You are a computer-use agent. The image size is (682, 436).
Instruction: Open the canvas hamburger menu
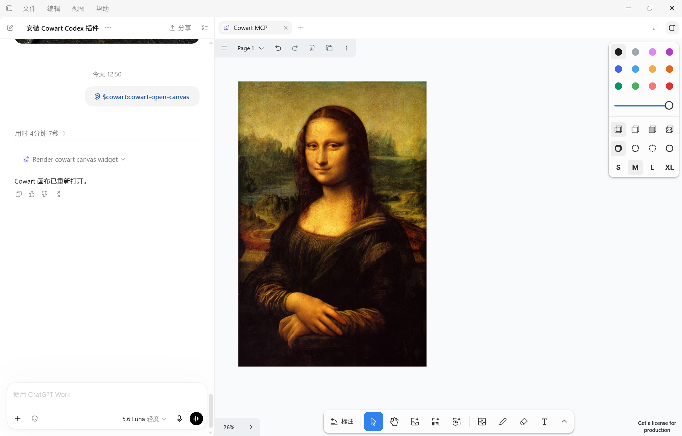click(224, 48)
